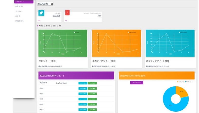
Task: Click the blue button in 1Day Total Report row
Action: point(83,83)
